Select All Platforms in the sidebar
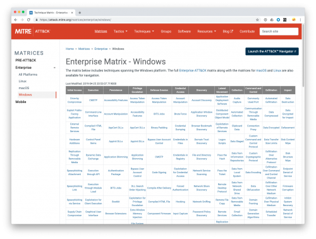The width and height of the screenshot is (316, 239). [28, 75]
